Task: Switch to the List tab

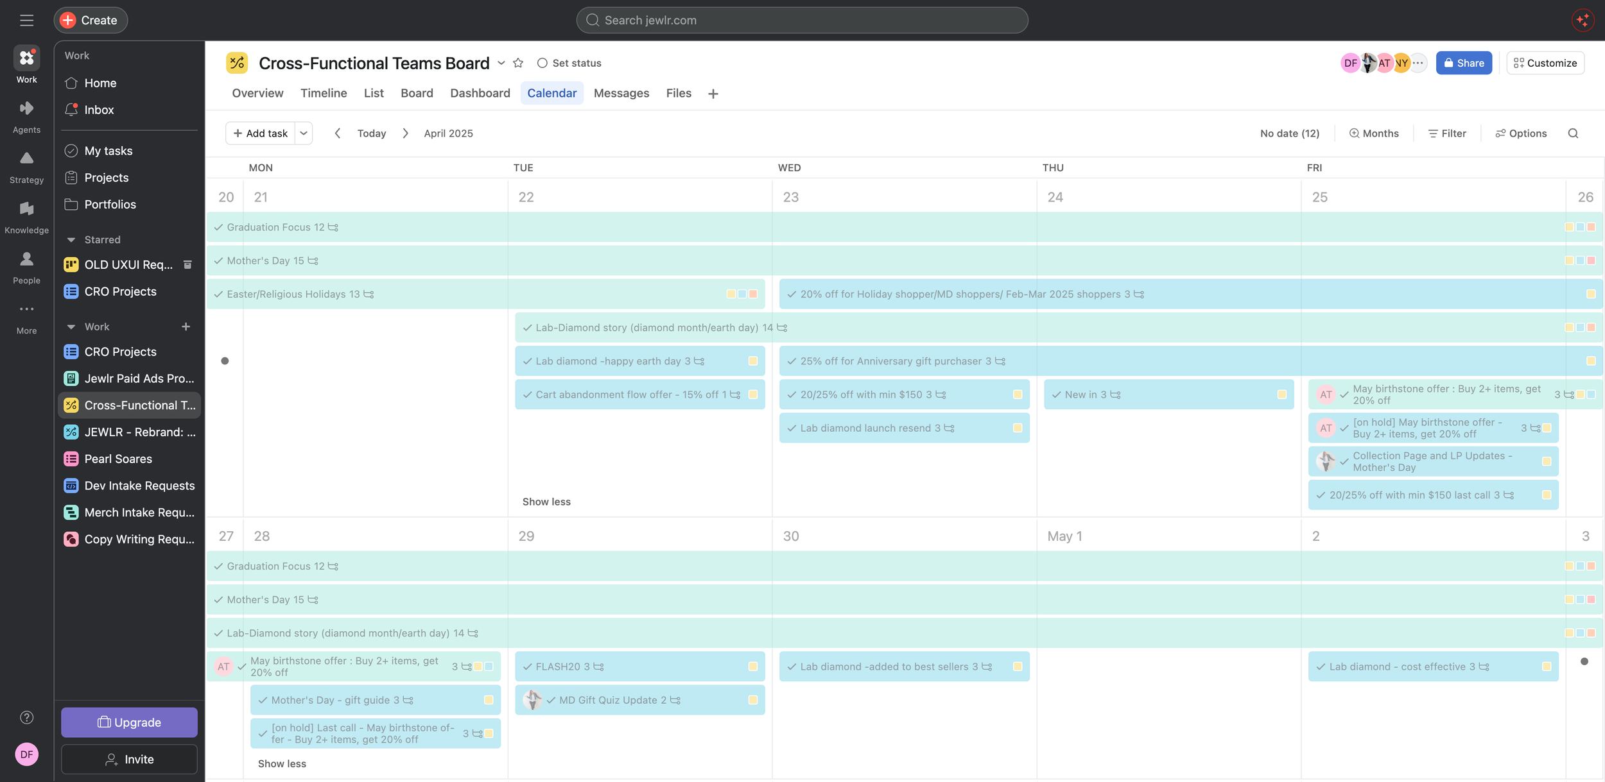Action: (x=374, y=93)
